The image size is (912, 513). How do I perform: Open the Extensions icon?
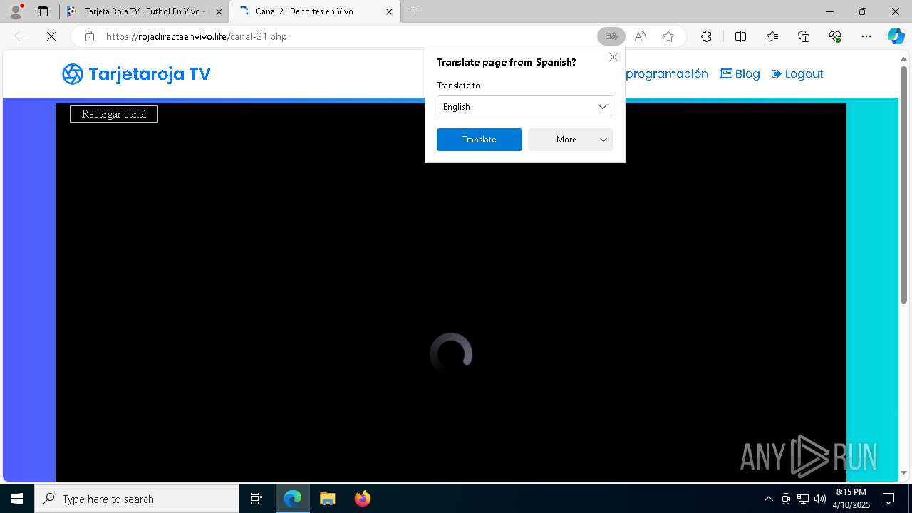coord(706,36)
